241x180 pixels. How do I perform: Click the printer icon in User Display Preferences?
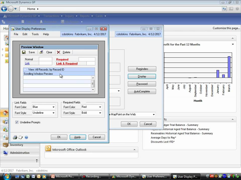click(x=15, y=137)
